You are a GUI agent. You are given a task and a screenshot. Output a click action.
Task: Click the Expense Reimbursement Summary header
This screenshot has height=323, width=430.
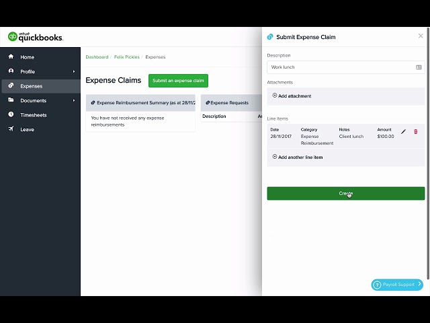click(140, 103)
